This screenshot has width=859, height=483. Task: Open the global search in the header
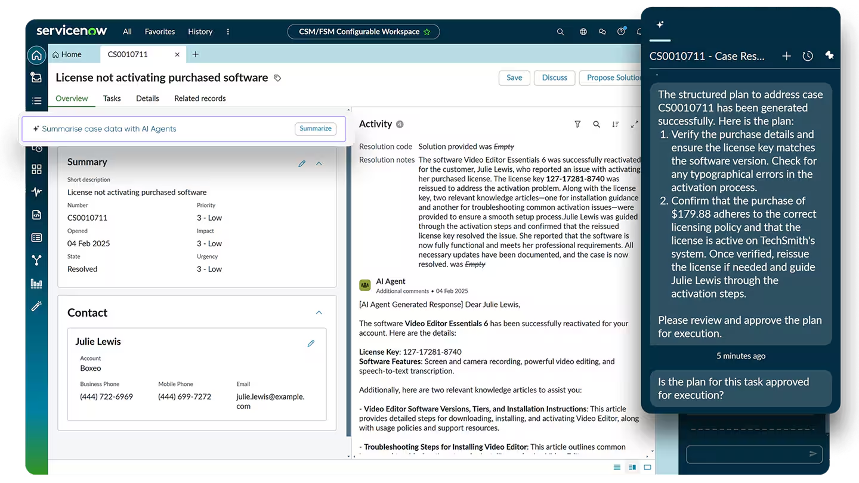560,31
